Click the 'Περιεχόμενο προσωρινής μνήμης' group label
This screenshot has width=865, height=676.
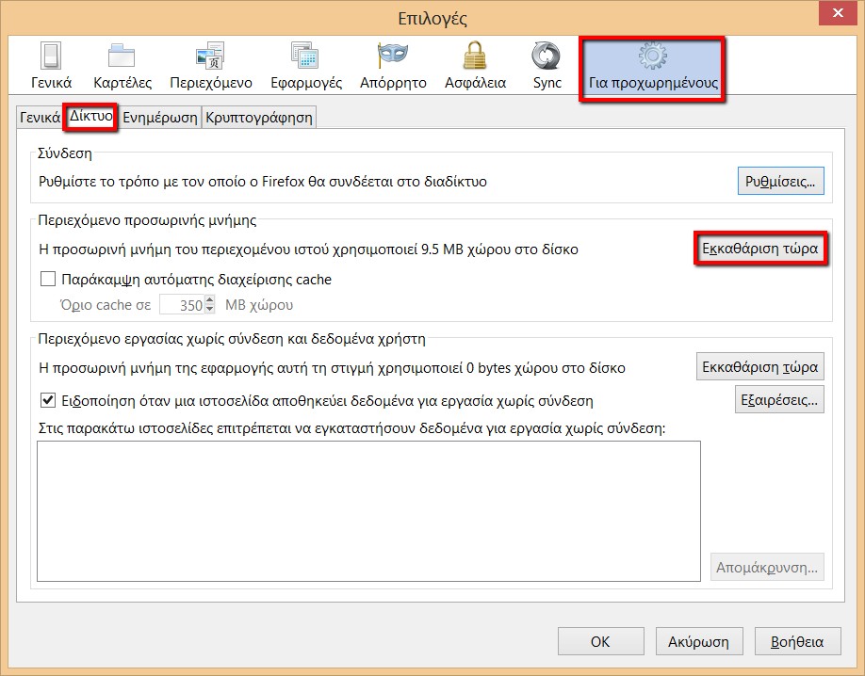[x=147, y=220]
